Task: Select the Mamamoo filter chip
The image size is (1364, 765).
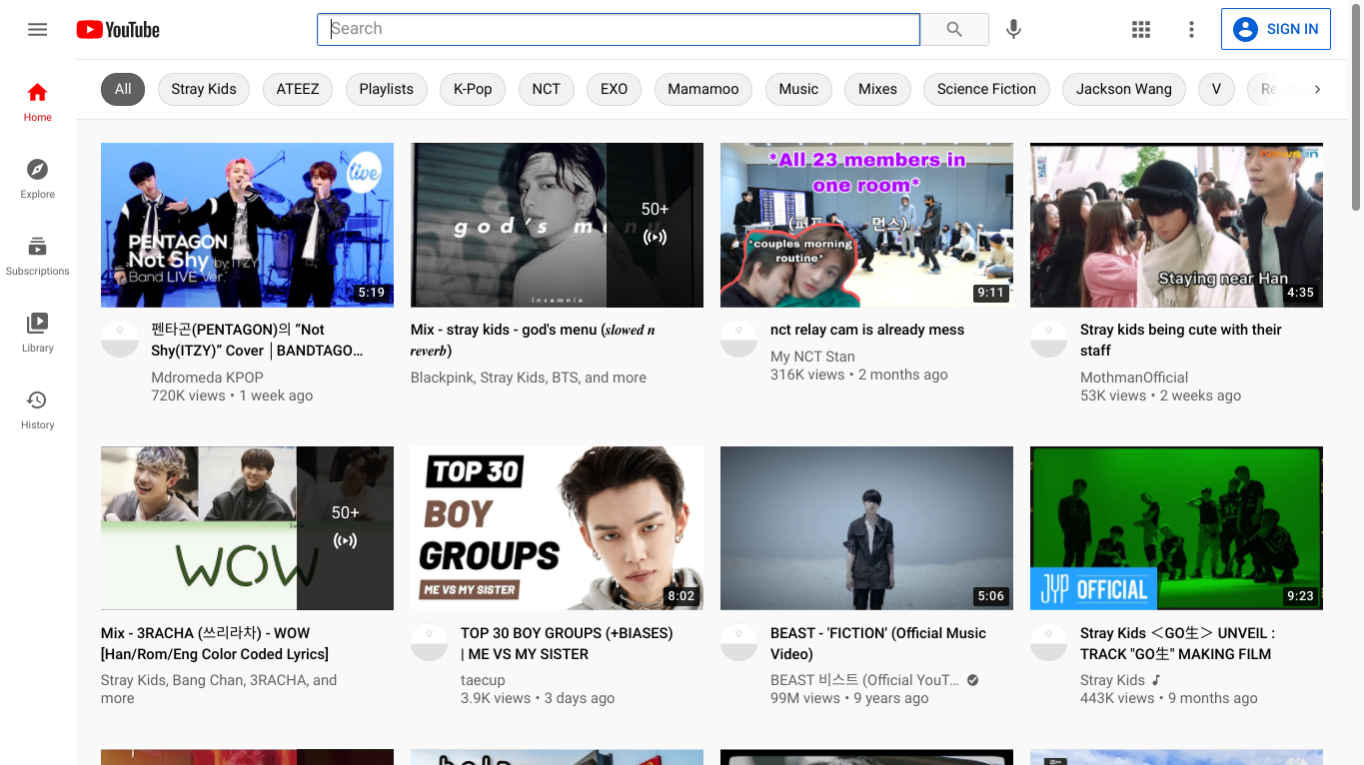Action: click(703, 89)
